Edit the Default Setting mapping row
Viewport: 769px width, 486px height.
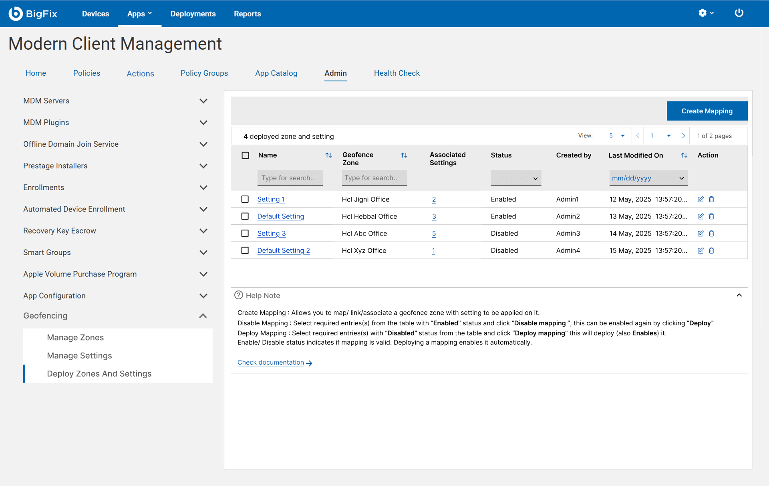point(701,216)
